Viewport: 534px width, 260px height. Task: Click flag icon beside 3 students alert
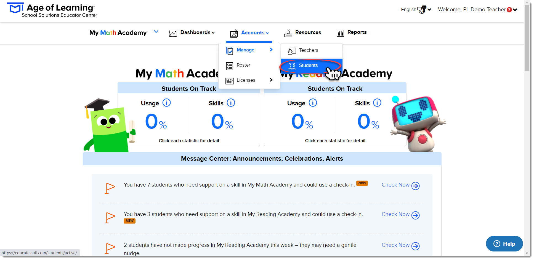[110, 218]
